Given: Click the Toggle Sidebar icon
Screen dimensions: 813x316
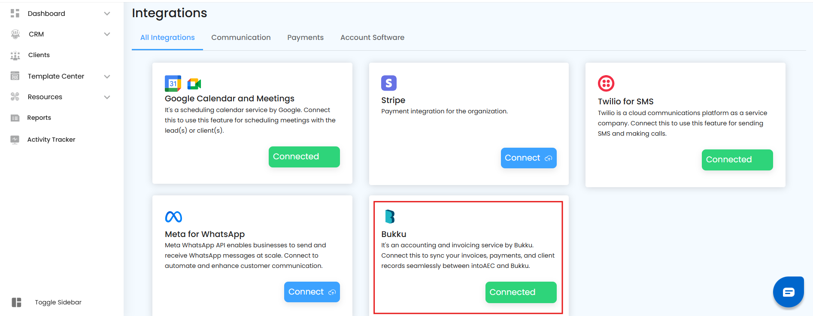Looking at the screenshot, I should tap(16, 302).
